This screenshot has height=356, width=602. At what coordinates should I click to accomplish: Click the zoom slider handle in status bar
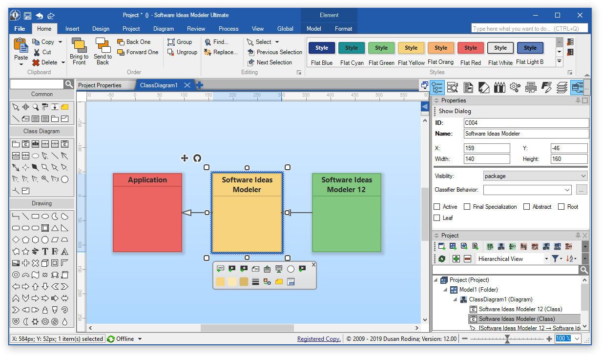(x=507, y=339)
